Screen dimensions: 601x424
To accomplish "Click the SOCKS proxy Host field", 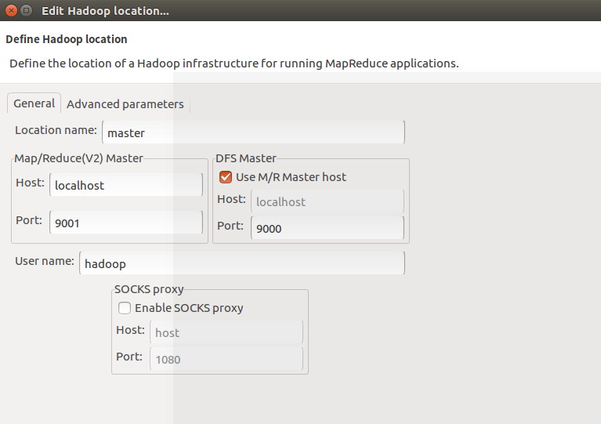I will pyautogui.click(x=226, y=332).
